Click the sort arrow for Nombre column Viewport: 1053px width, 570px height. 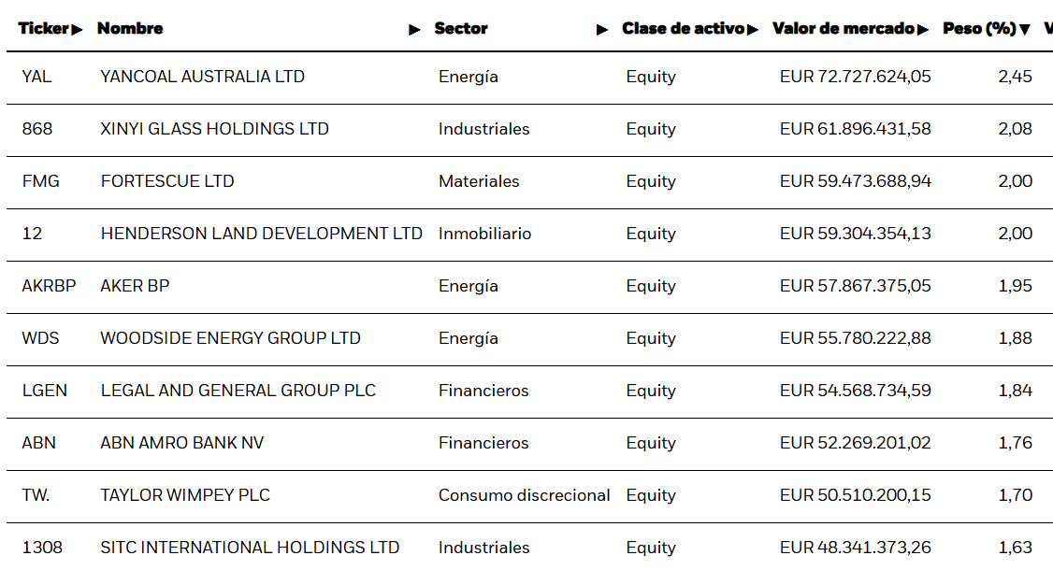pos(415,29)
